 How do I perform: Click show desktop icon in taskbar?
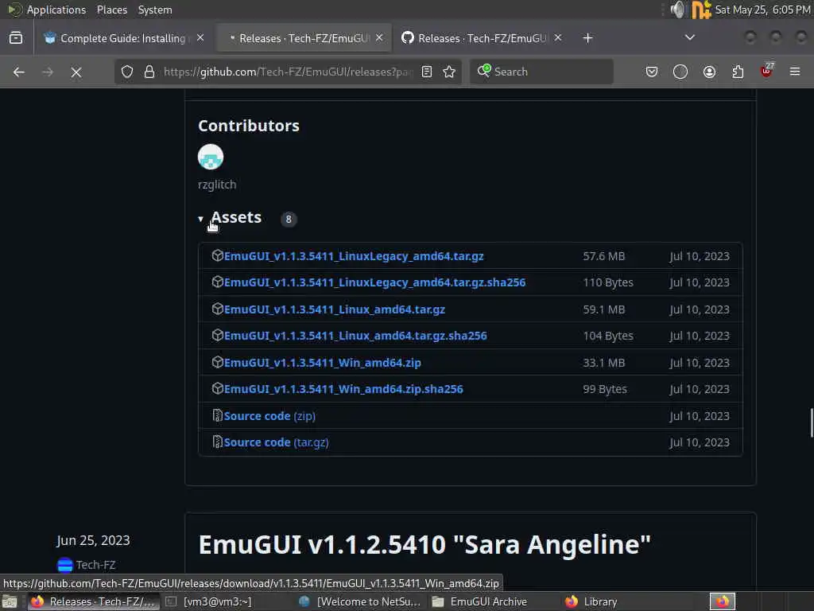pyautogui.click(x=10, y=601)
